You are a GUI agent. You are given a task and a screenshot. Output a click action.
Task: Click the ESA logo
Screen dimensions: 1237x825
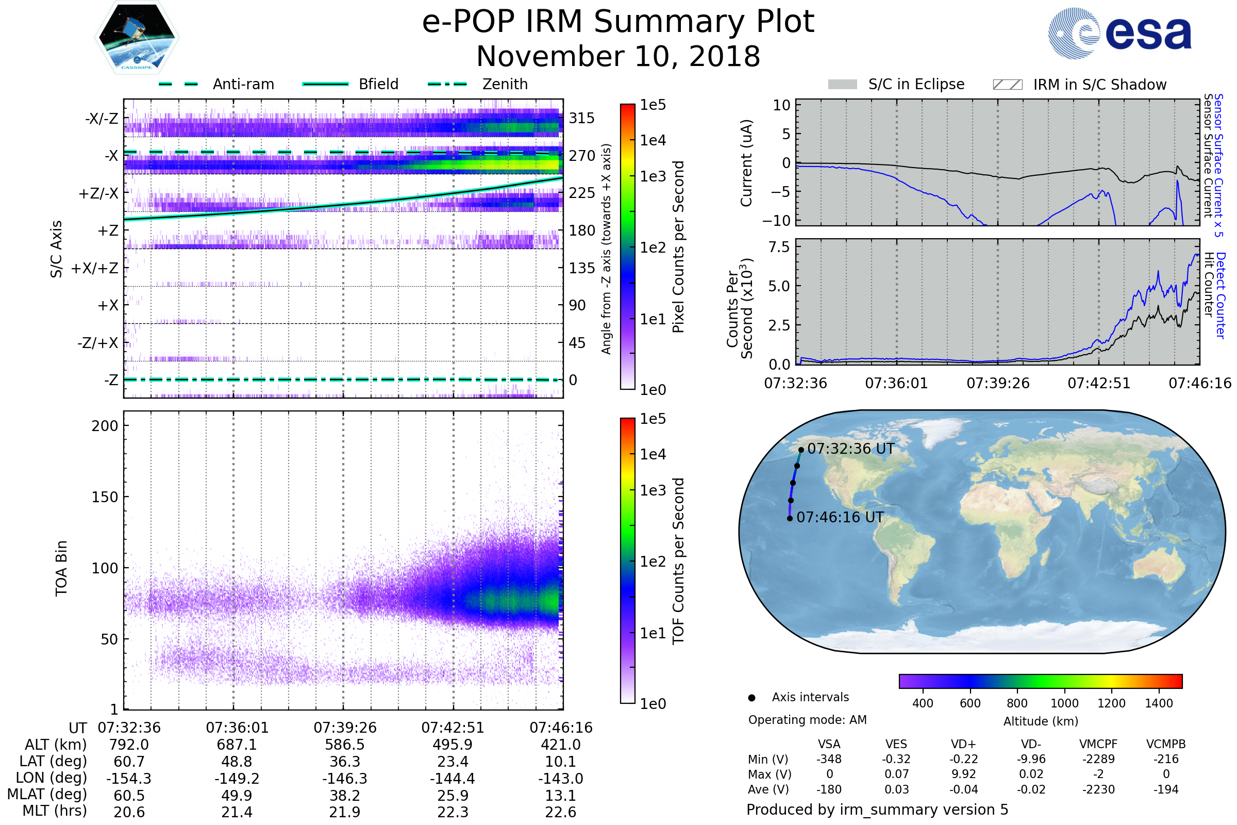tap(1119, 33)
